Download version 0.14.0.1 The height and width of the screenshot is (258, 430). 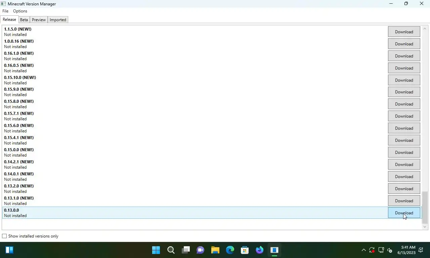404,176
